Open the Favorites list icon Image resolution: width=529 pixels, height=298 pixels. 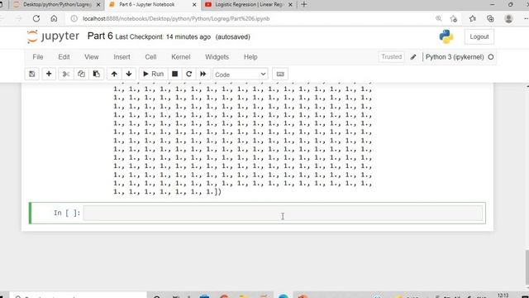[472, 18]
